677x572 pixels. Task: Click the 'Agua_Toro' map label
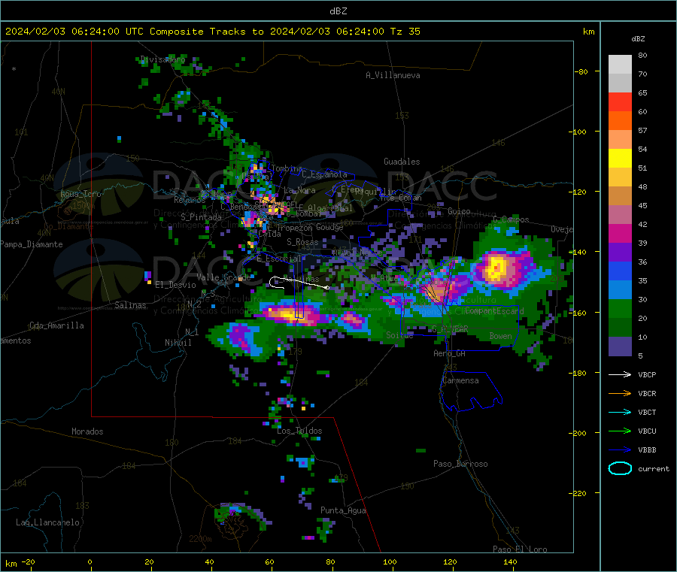tap(80, 194)
